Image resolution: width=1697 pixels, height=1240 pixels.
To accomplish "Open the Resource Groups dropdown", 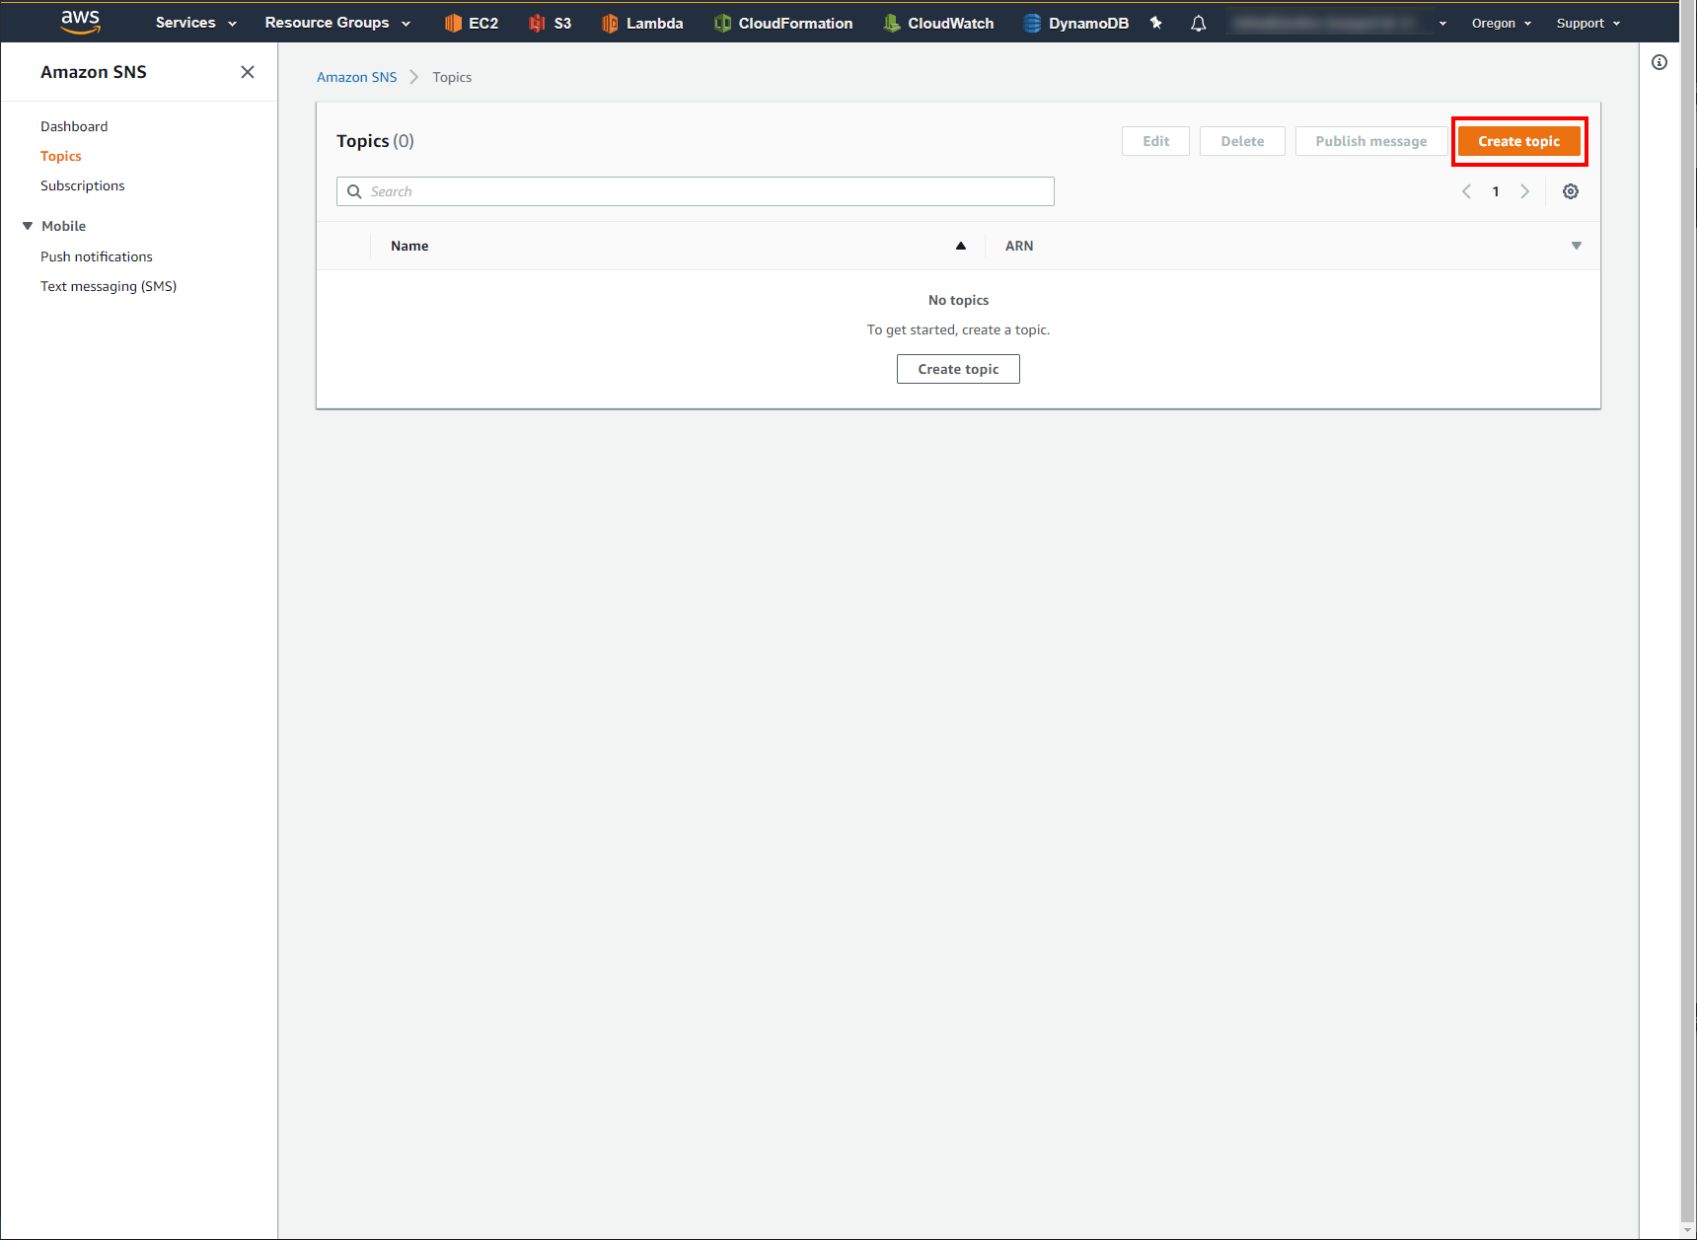I will [337, 23].
